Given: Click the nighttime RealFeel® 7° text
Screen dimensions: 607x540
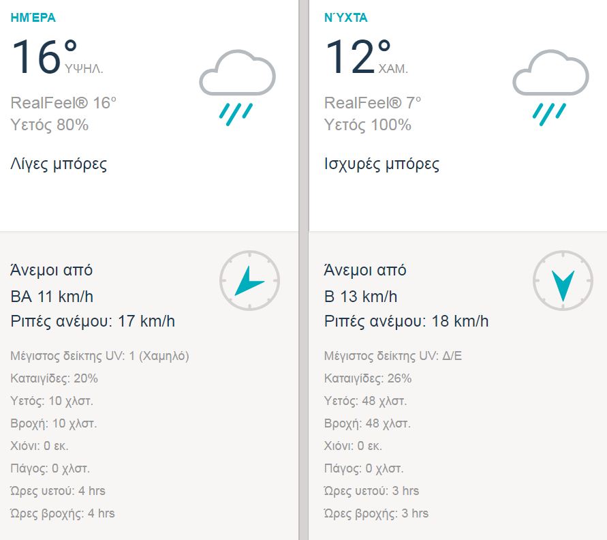Looking at the screenshot, I should point(373,103).
